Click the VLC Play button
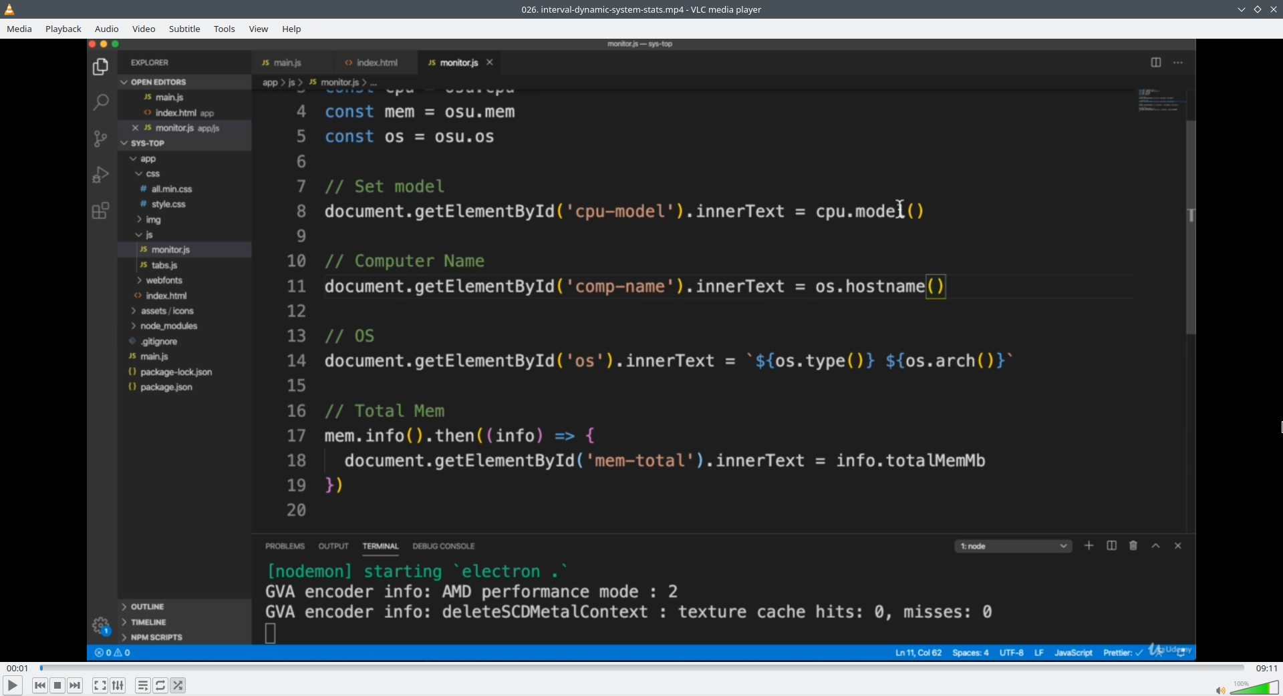This screenshot has width=1283, height=696. pyautogui.click(x=12, y=685)
